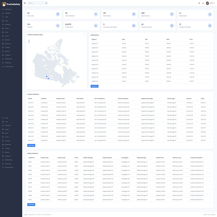Click View More under Incident Statistics table

coord(31,145)
